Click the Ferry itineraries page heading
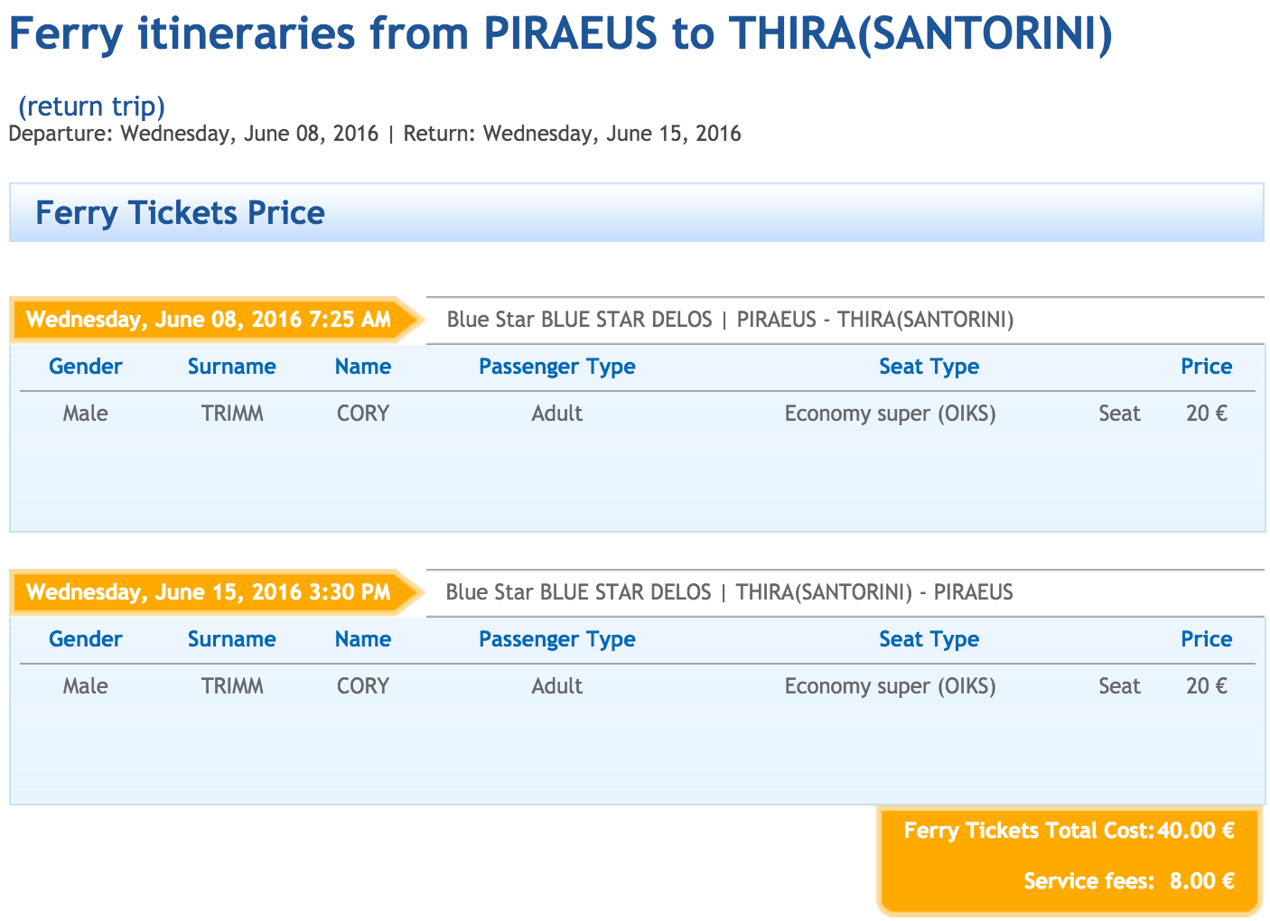 pyautogui.click(x=560, y=36)
